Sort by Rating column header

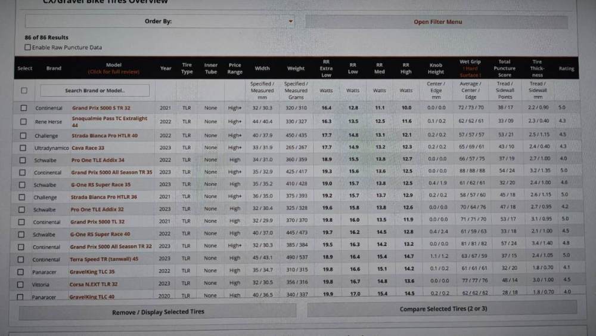[x=566, y=69]
